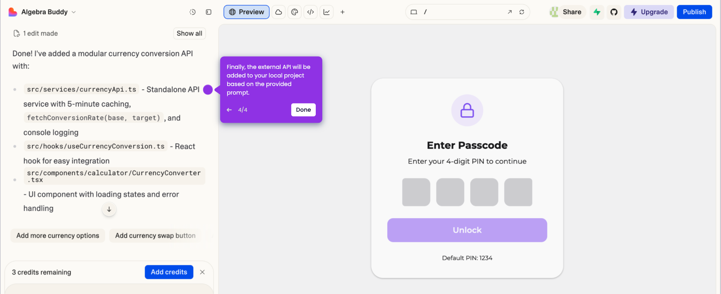This screenshot has width=721, height=294.
Task: Click the CurrencyConverter.tsx file path
Action: 114,176
